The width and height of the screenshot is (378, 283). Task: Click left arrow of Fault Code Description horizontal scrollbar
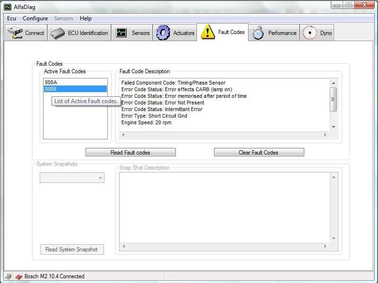[123, 135]
